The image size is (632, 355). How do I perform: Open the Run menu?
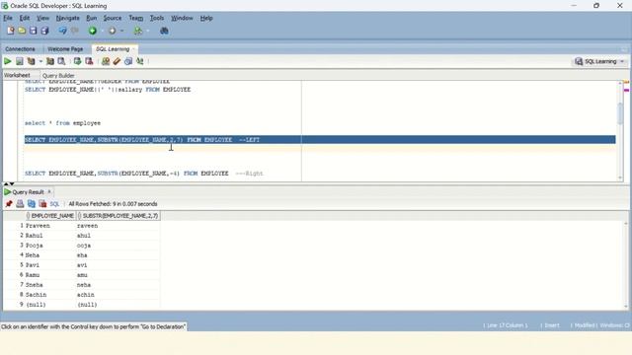pos(92,18)
